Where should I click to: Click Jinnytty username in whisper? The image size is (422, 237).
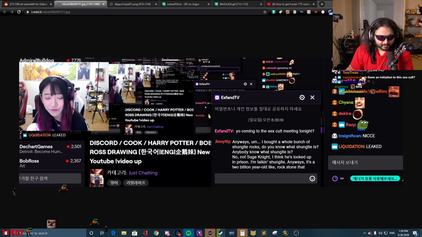[x=223, y=142]
